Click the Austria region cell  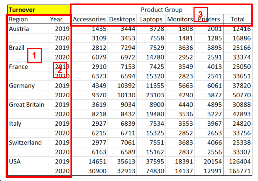coord(19,29)
